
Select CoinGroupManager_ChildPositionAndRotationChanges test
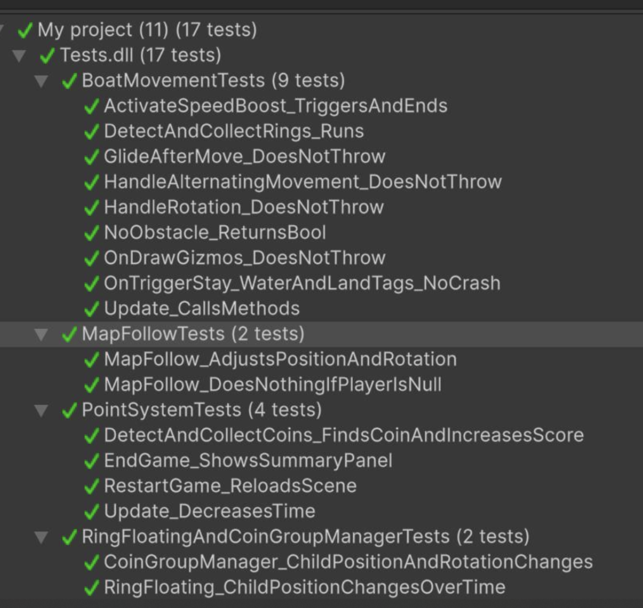(348, 562)
